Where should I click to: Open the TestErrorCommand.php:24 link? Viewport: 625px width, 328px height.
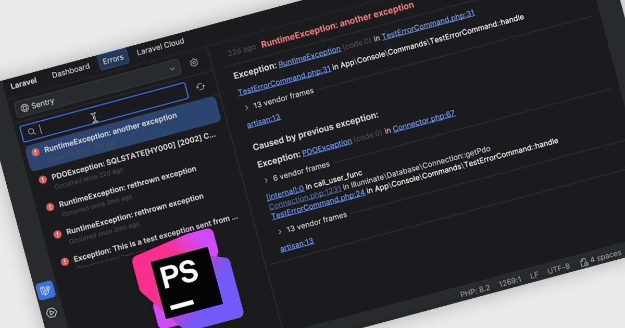[318, 204]
